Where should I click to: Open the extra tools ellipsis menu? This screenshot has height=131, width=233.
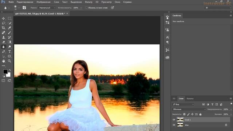point(3,65)
